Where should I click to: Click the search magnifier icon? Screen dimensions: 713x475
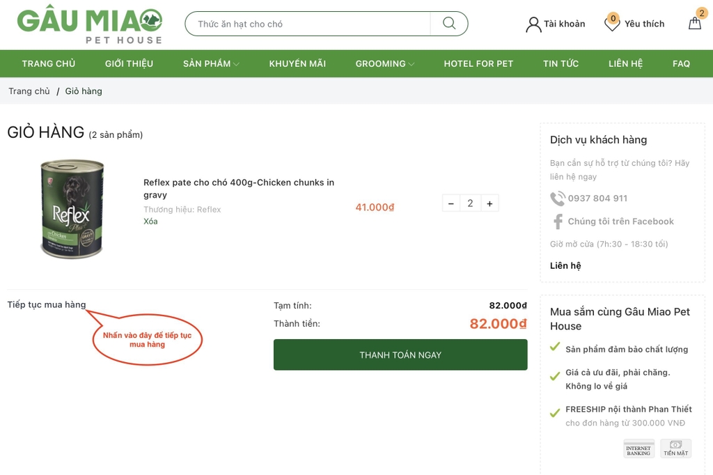coord(449,23)
